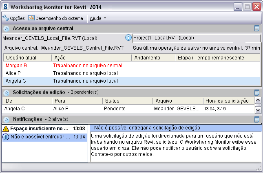Image resolution: width=263 pixels, height=173 pixels.
Task: Sort requests by Status column
Action: coord(128,101)
